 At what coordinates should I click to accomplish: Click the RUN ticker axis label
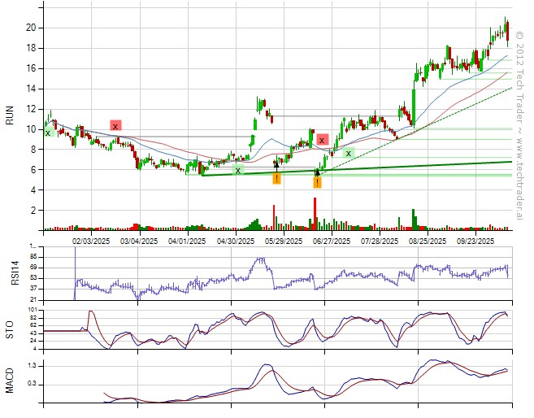[x=10, y=118]
